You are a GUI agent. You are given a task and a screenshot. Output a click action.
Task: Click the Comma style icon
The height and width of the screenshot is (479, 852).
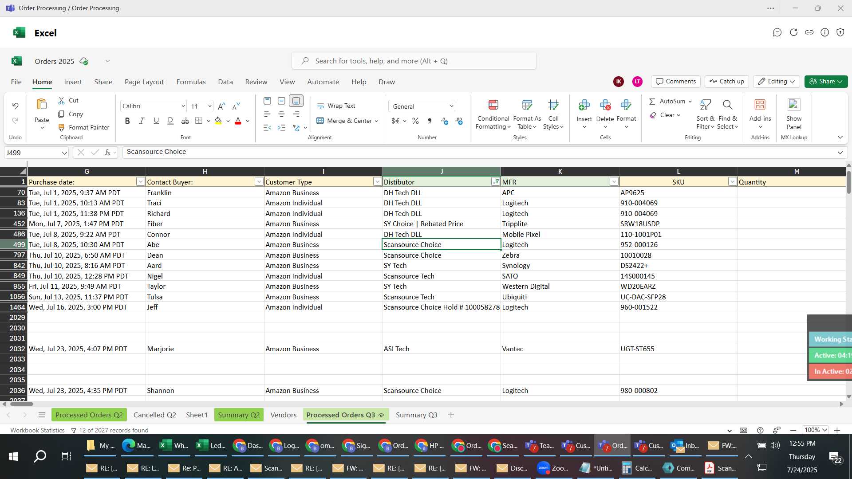[x=430, y=121]
